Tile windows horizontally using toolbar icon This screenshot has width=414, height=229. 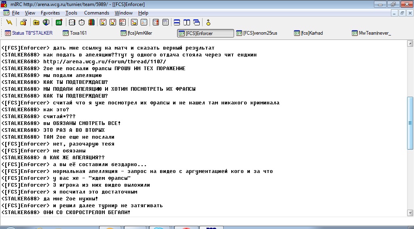pos(177,22)
